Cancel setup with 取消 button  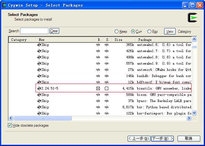click(189, 139)
